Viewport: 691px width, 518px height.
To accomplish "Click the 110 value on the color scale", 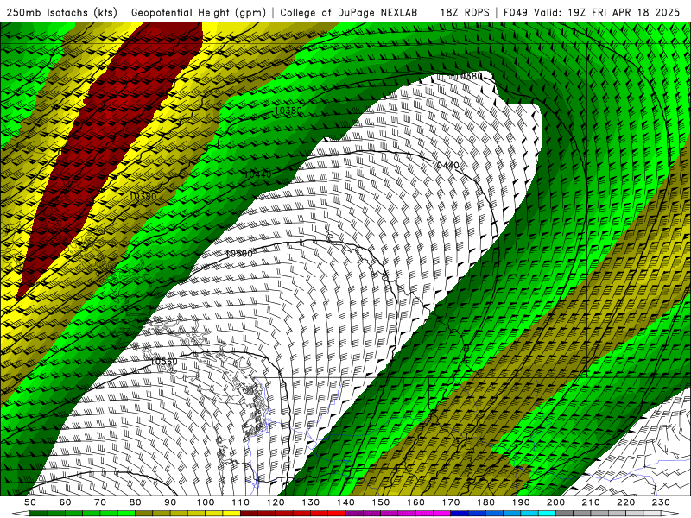I will [240, 502].
